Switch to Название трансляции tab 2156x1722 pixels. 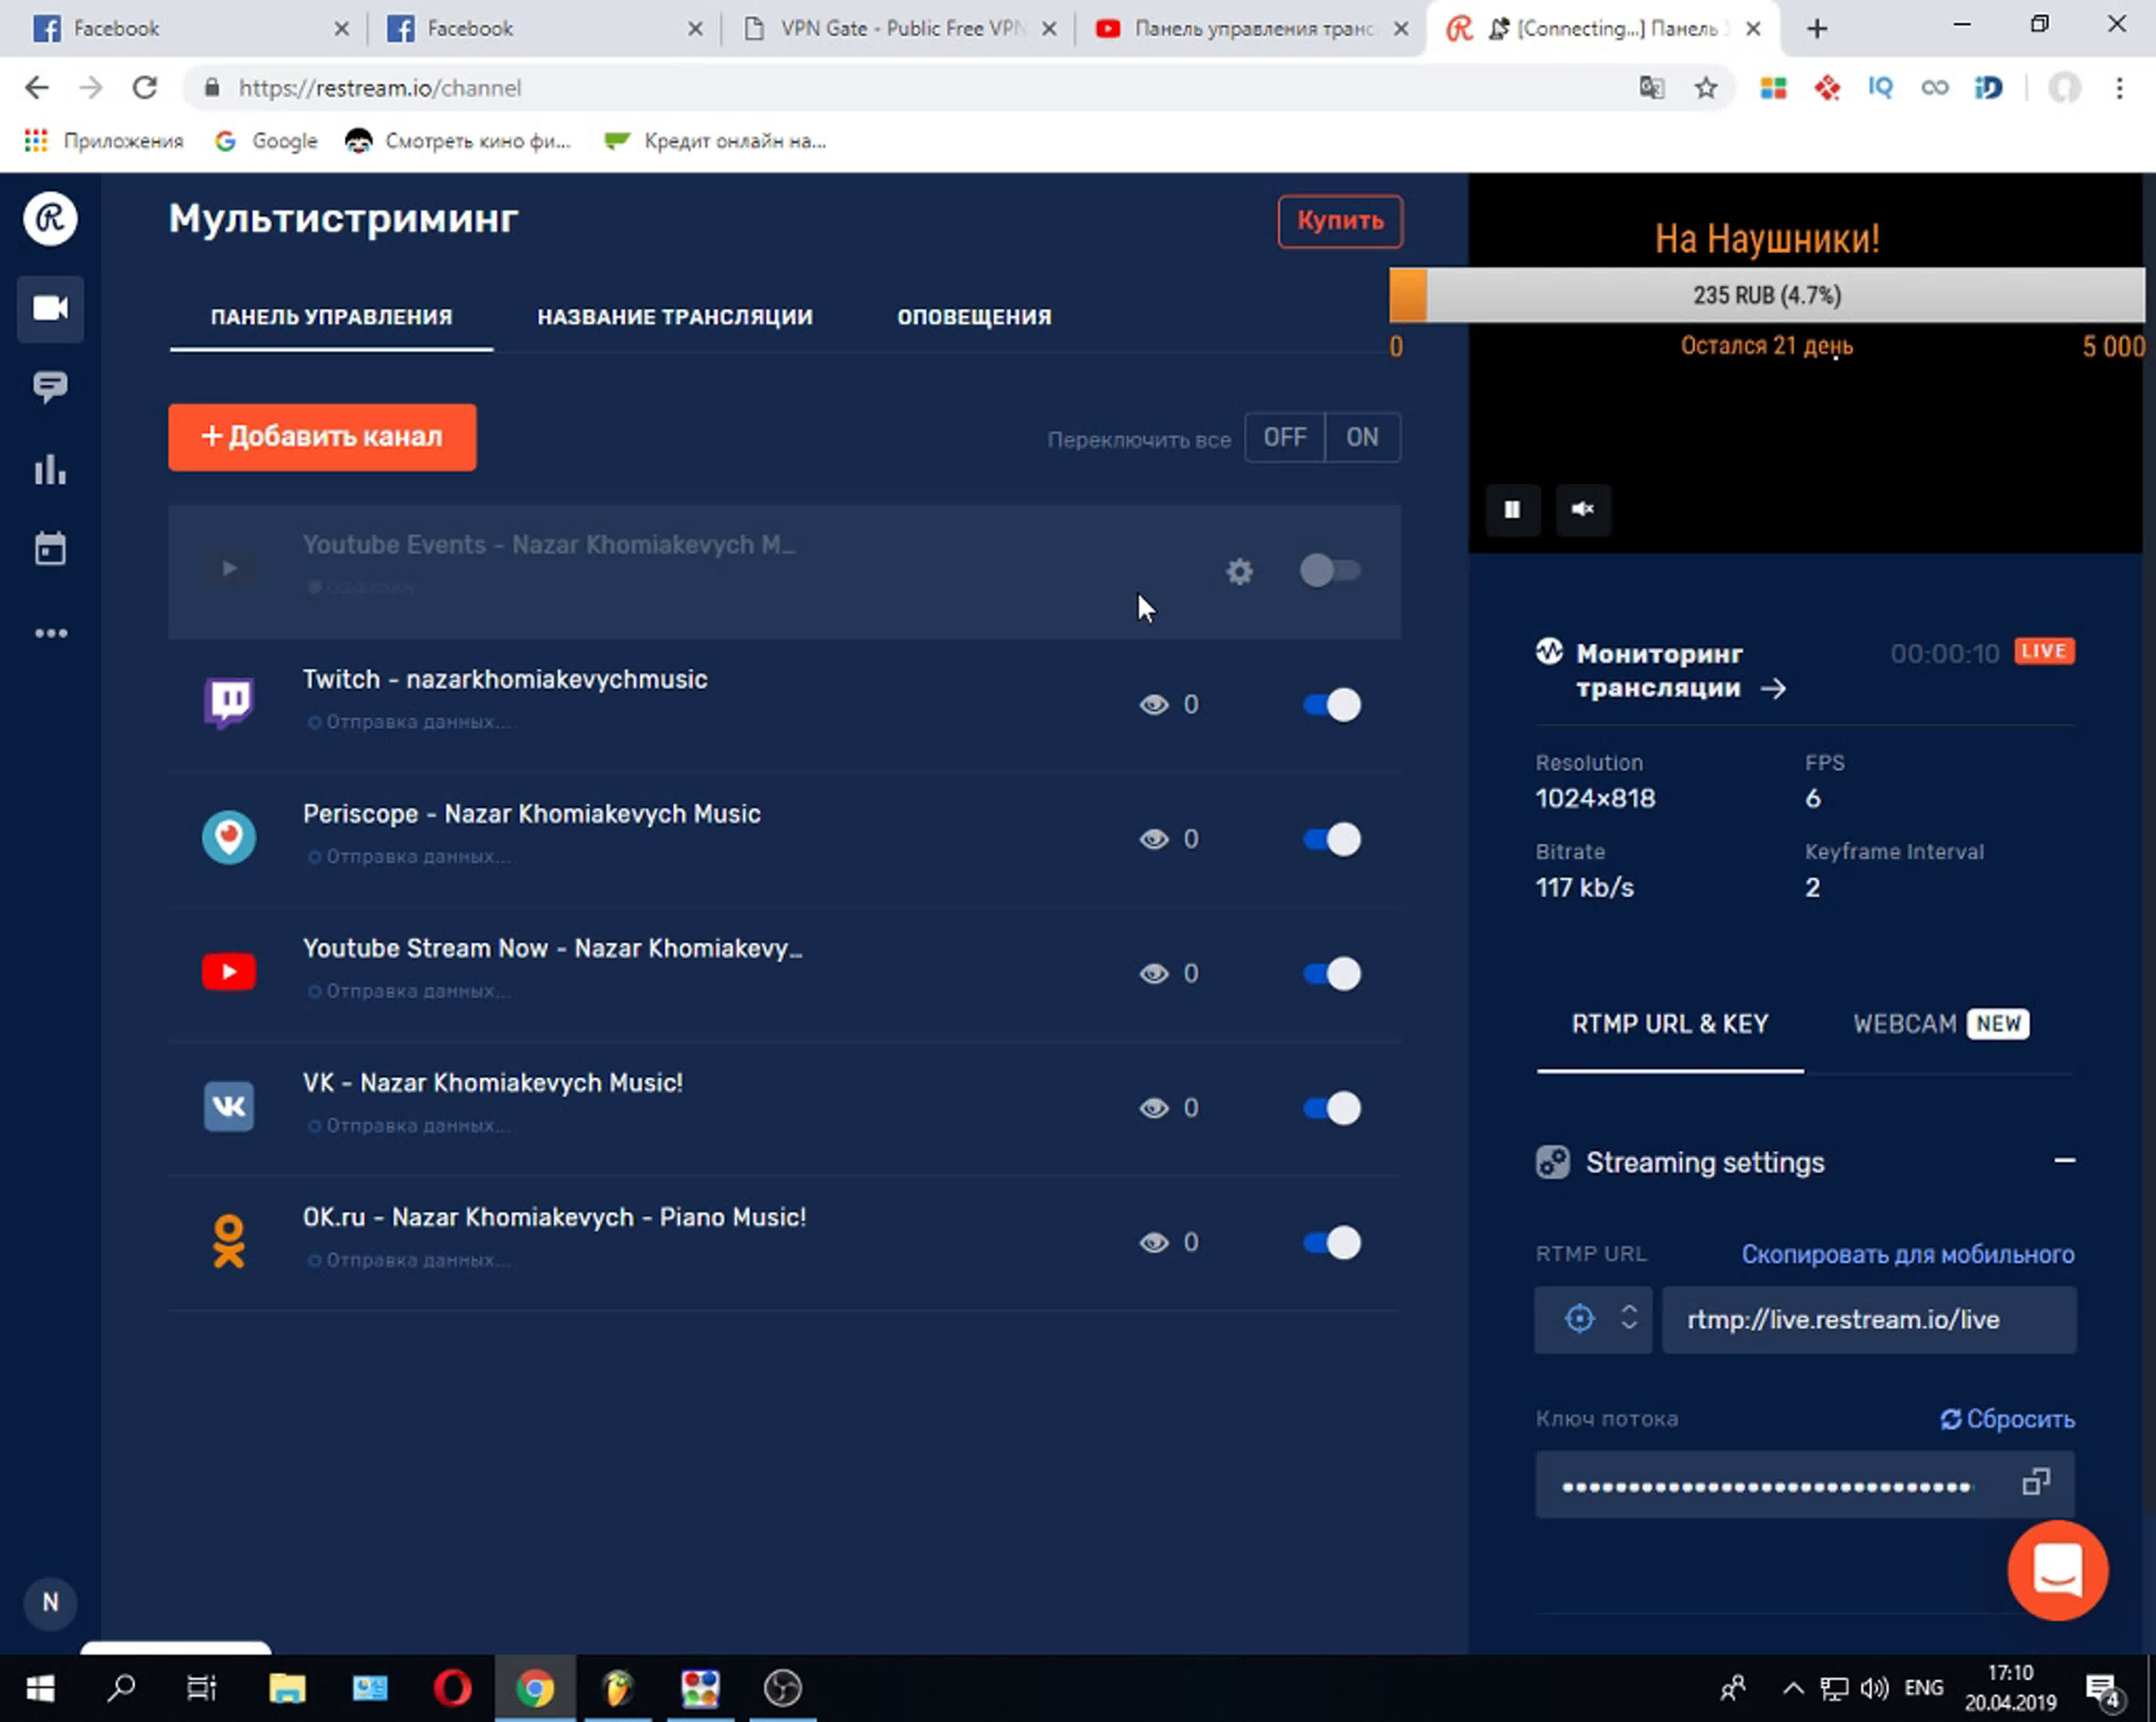coord(675,317)
